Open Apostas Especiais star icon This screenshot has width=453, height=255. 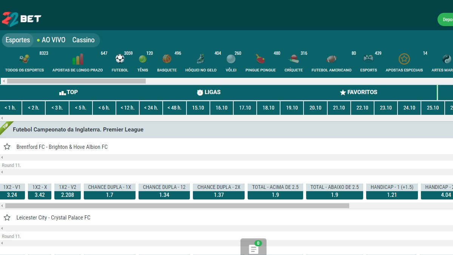coord(404,59)
